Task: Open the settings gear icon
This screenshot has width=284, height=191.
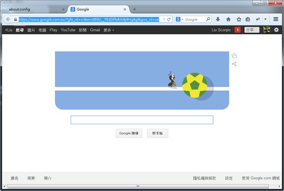Action: (x=276, y=30)
